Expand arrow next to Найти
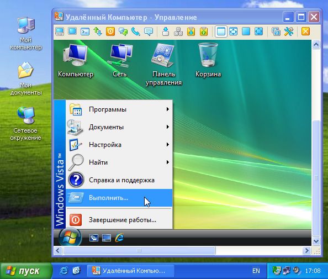The width and height of the screenshot is (328, 279). coord(167,162)
